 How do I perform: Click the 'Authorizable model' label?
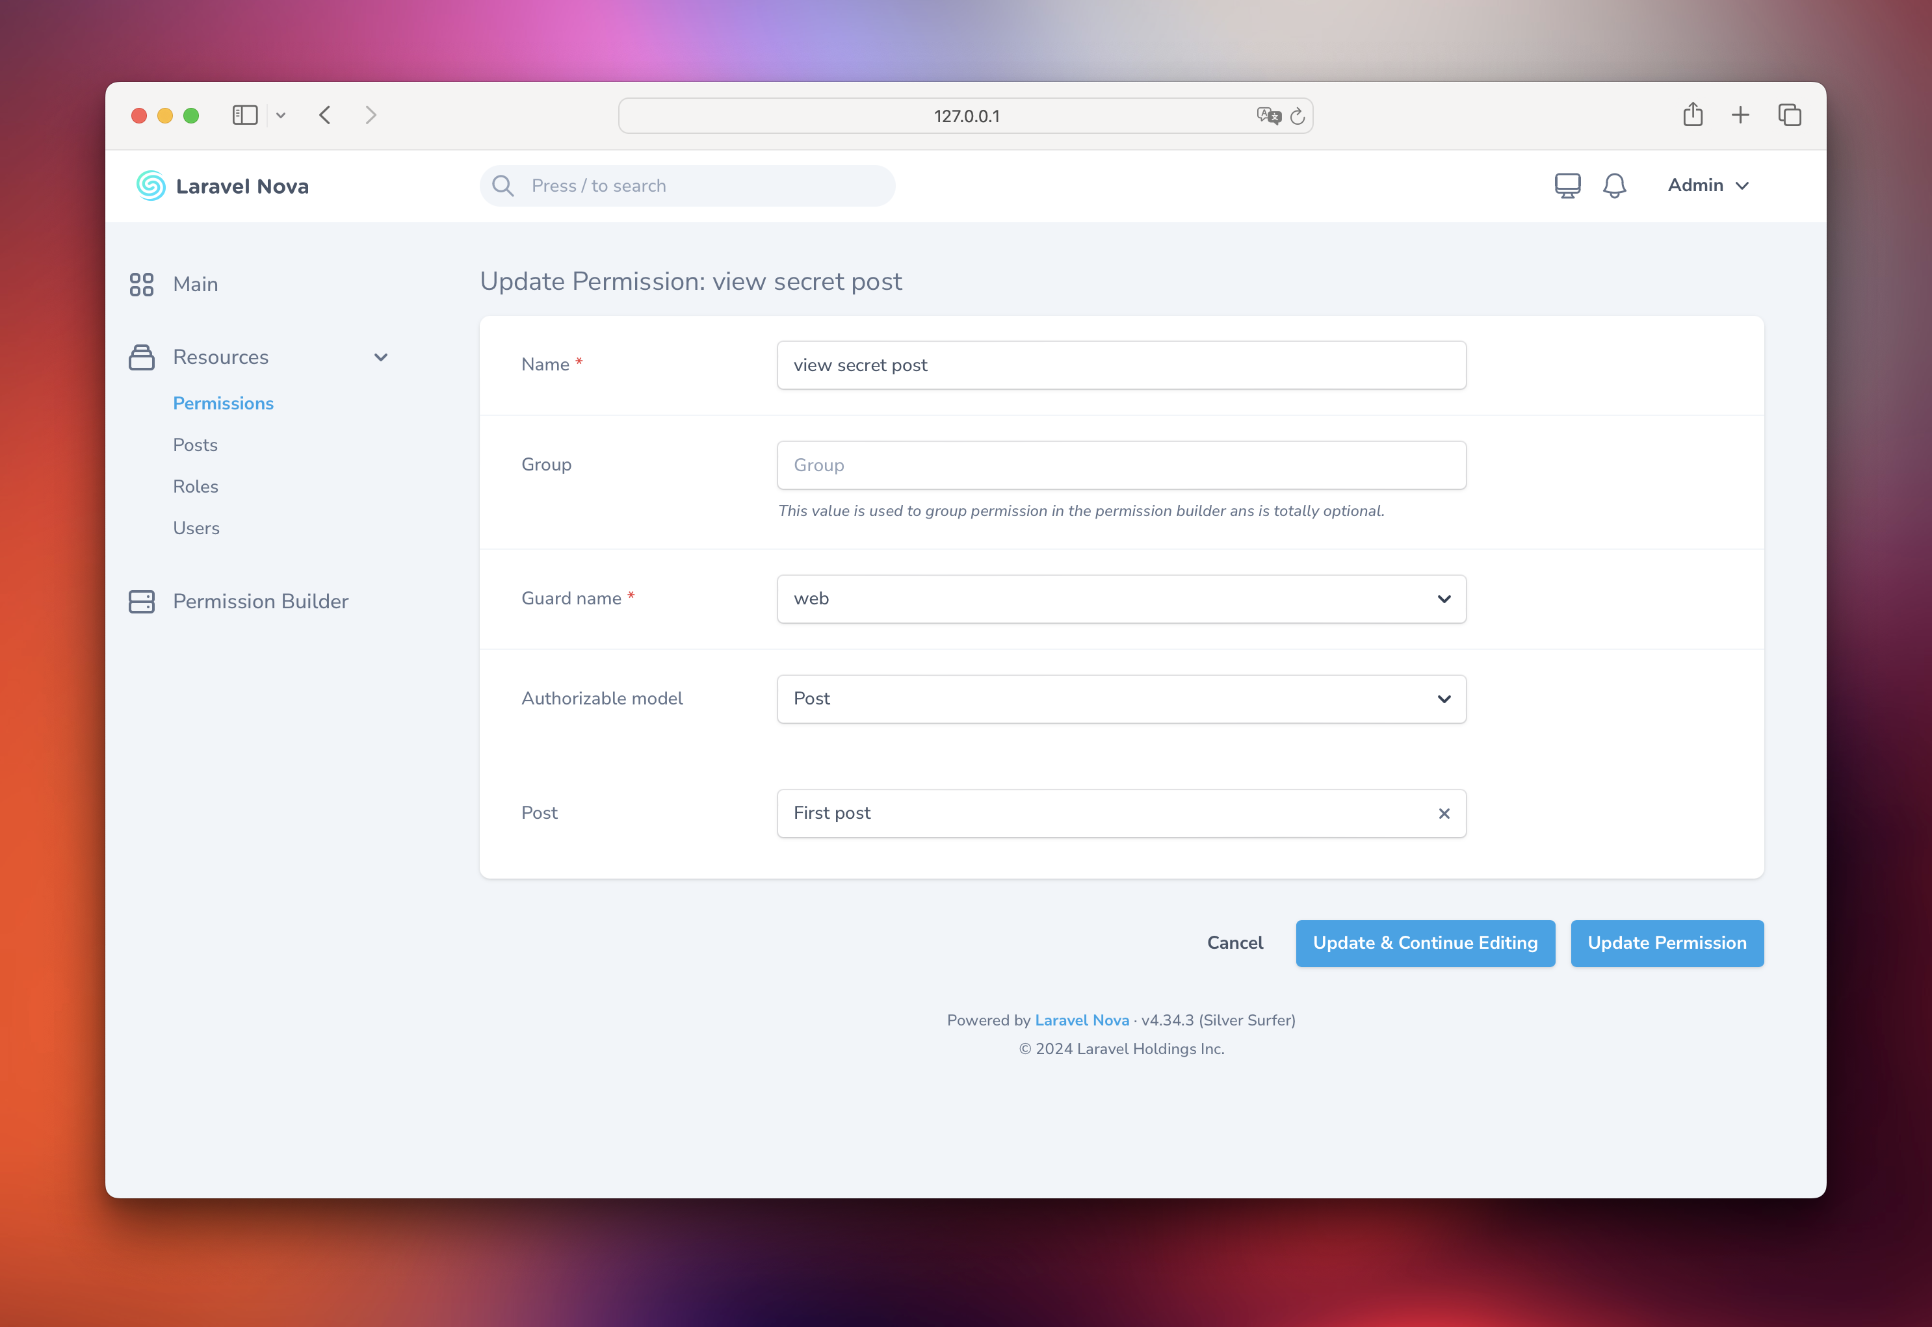[602, 699]
